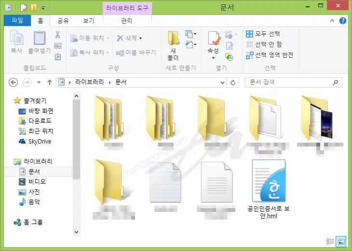352x251 pixels.
Task: Collapse the ribbon with the up chevron
Action: [332, 21]
